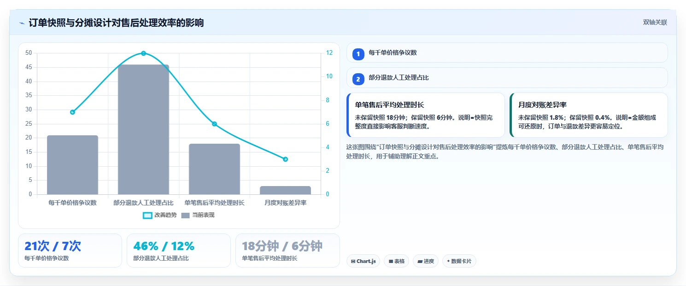The height and width of the screenshot is (286, 686).
Task: Click the short bar for 月度对账差异率
Action: 285,190
